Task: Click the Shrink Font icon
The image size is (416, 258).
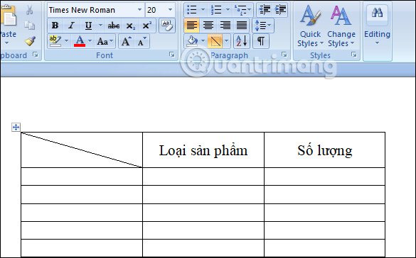Action: 142,41
